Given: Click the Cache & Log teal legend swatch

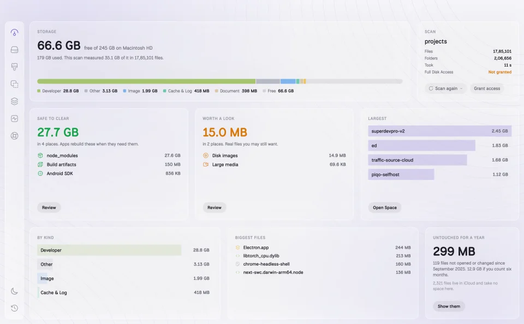Looking at the screenshot, I should 164,91.
